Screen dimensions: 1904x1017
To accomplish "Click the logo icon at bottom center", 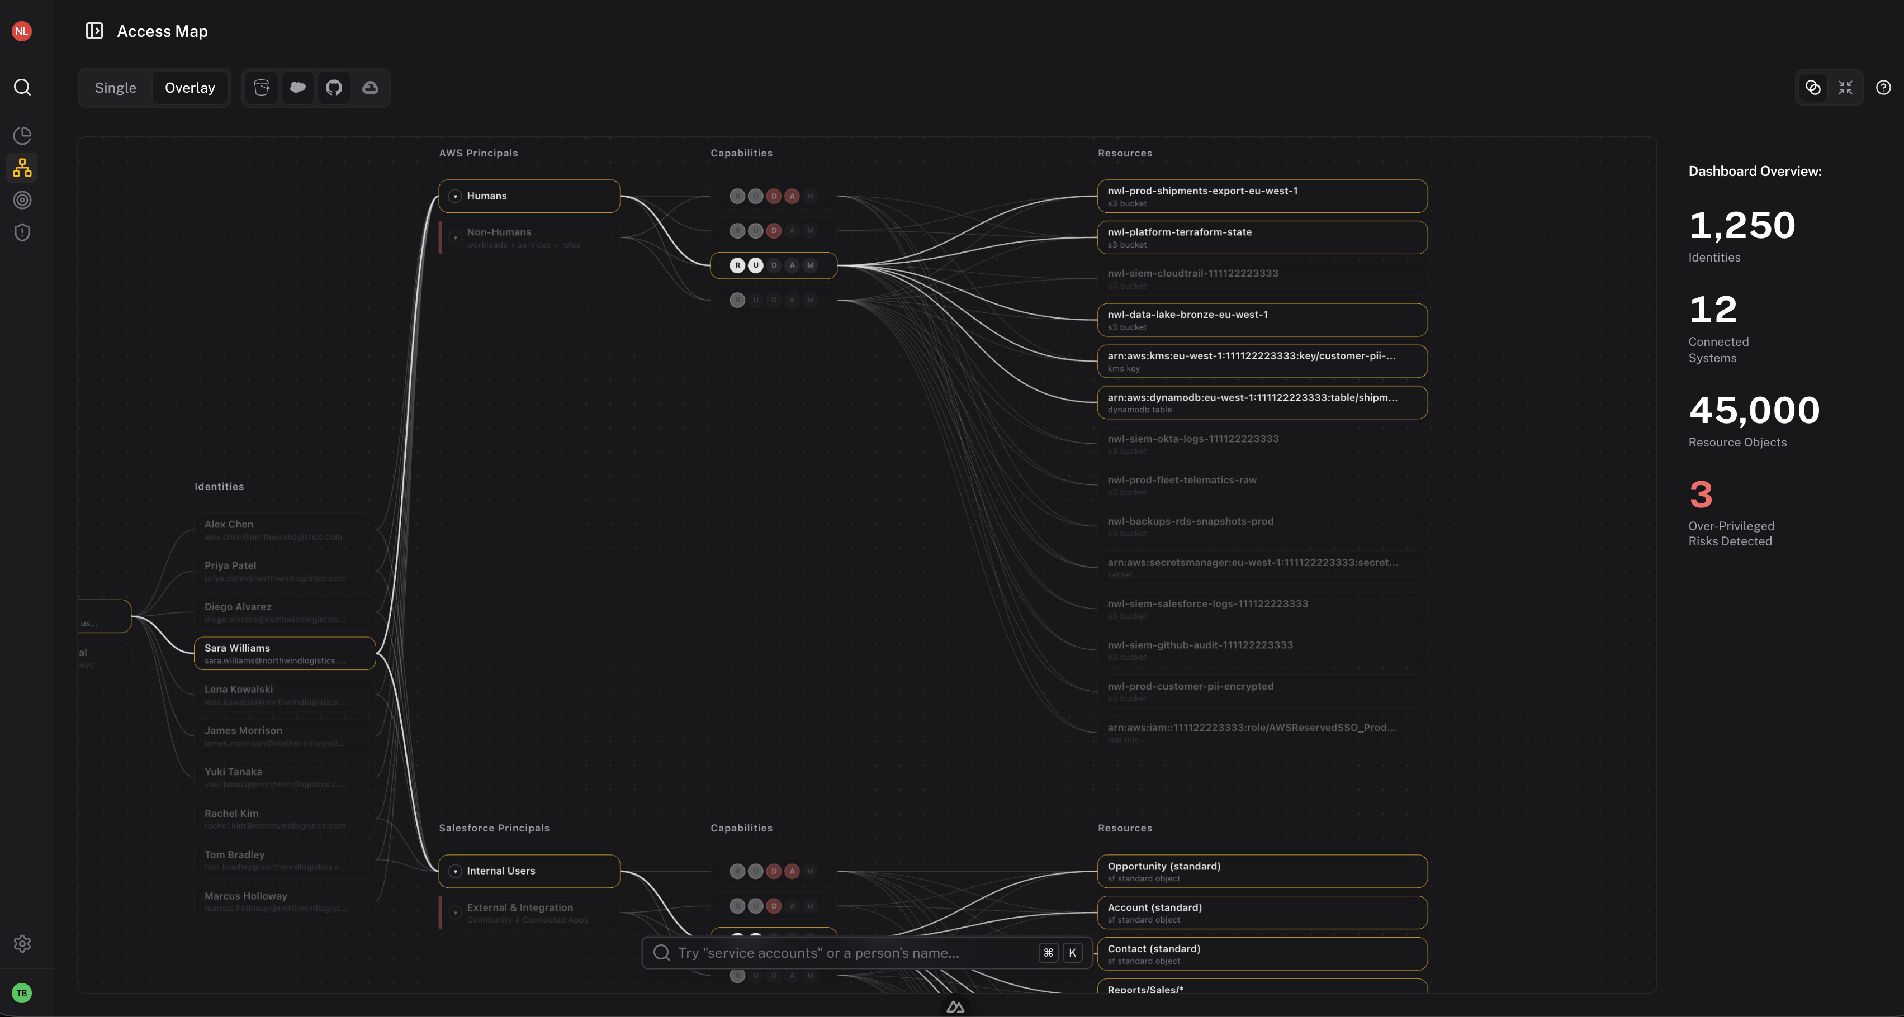I will tap(955, 1006).
